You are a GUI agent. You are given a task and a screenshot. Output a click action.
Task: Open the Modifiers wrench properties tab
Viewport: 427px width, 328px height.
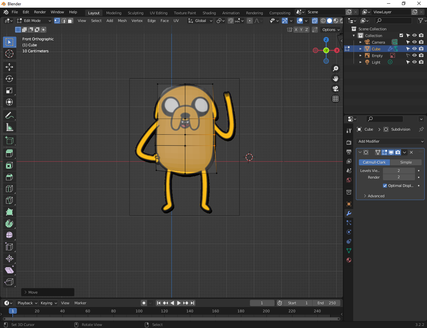pyautogui.click(x=349, y=213)
